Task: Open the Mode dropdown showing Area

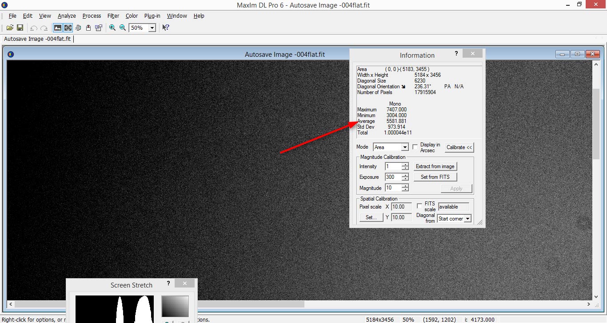Action: 404,147
